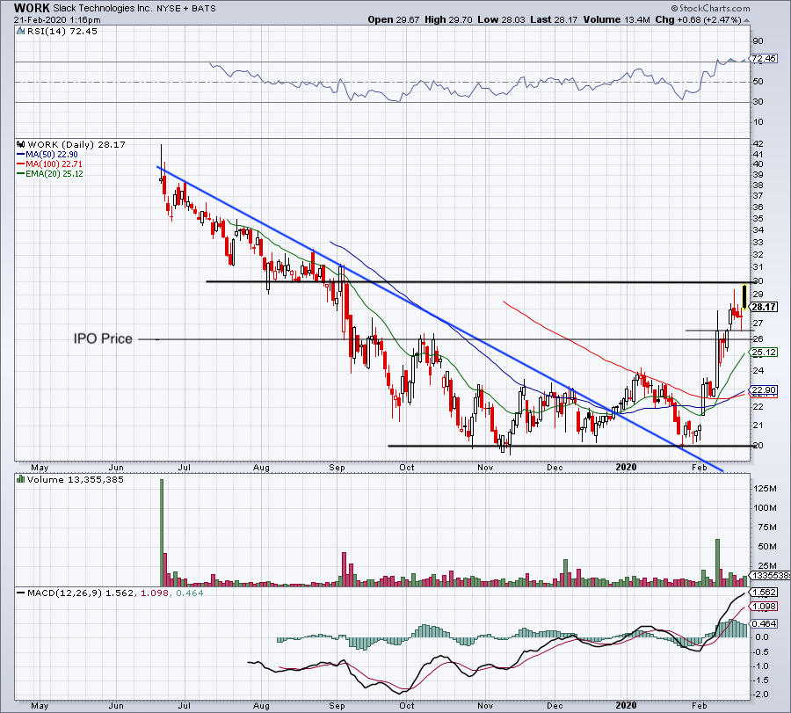Click the Open 29.67 value
This screenshot has height=713, width=791.
click(393, 19)
